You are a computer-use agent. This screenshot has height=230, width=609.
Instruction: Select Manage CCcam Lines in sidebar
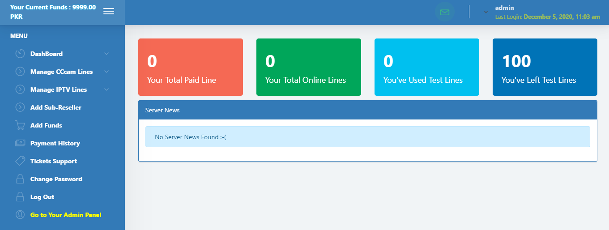62,72
